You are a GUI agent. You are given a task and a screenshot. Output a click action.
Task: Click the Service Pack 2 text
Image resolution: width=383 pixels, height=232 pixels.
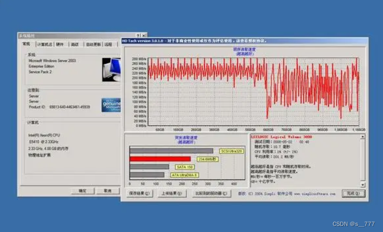40,72
